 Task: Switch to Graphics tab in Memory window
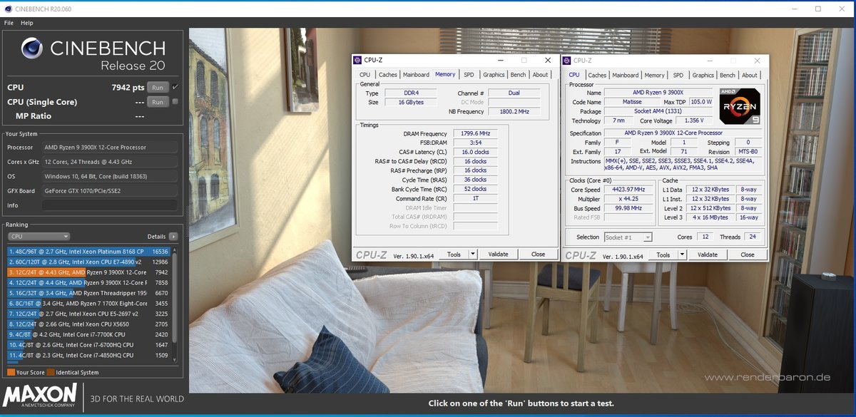(494, 75)
